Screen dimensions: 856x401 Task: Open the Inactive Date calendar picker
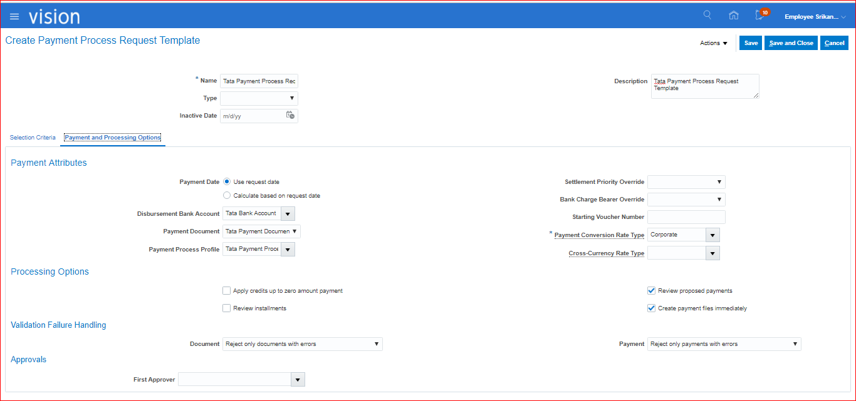tap(290, 115)
